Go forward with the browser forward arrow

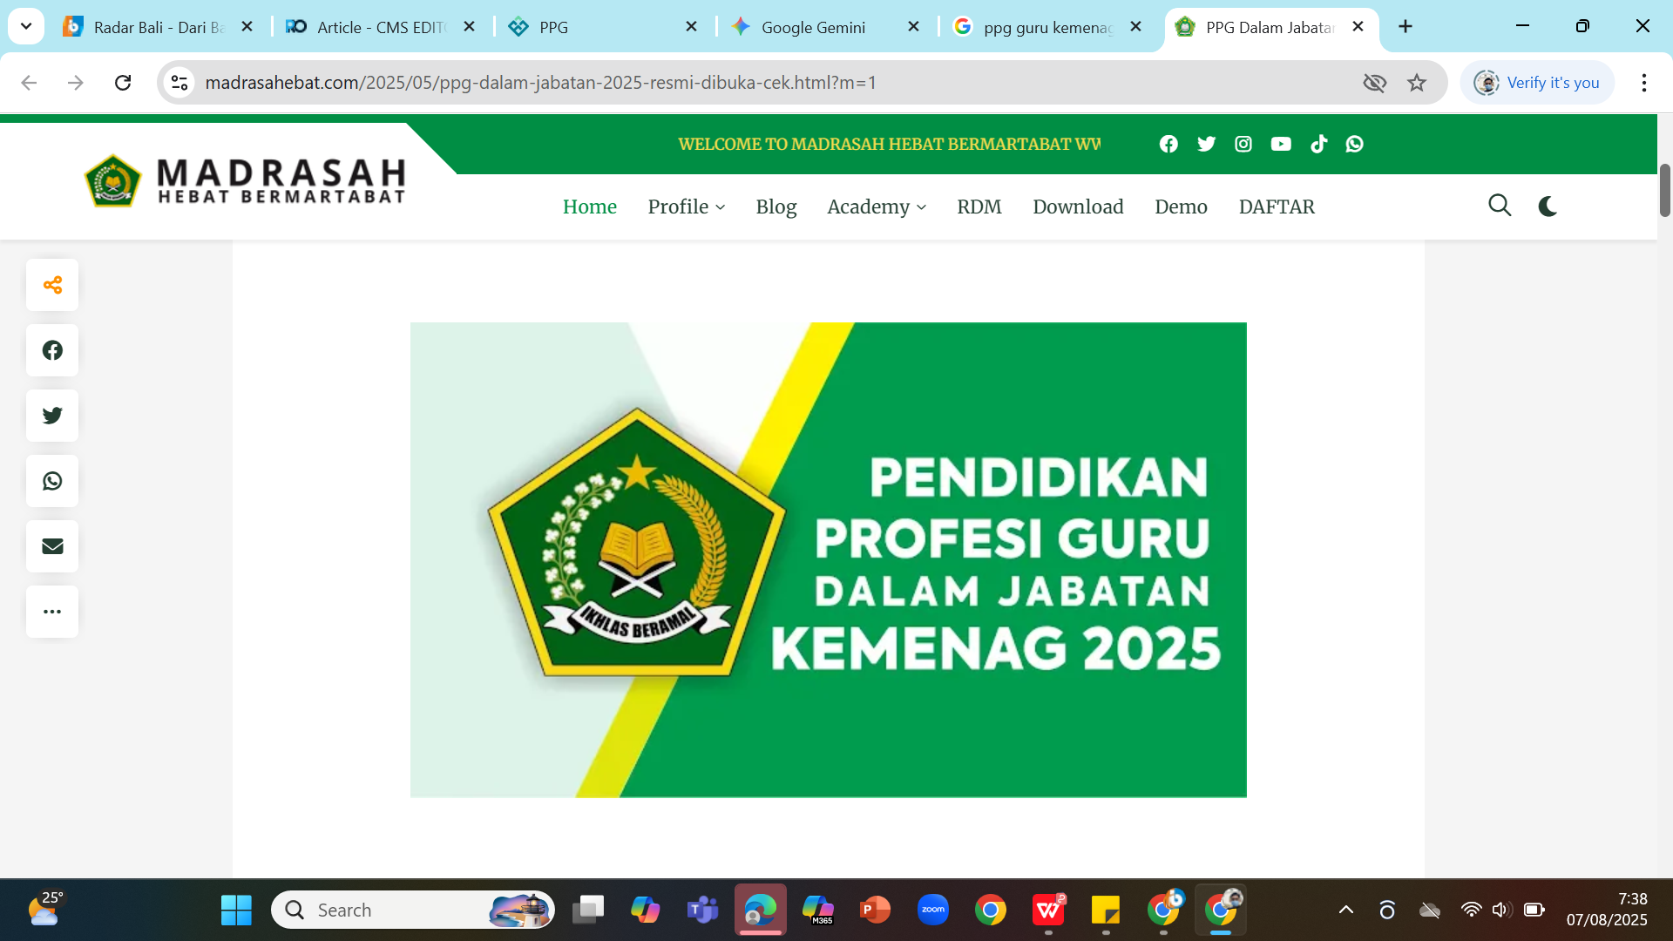click(76, 83)
